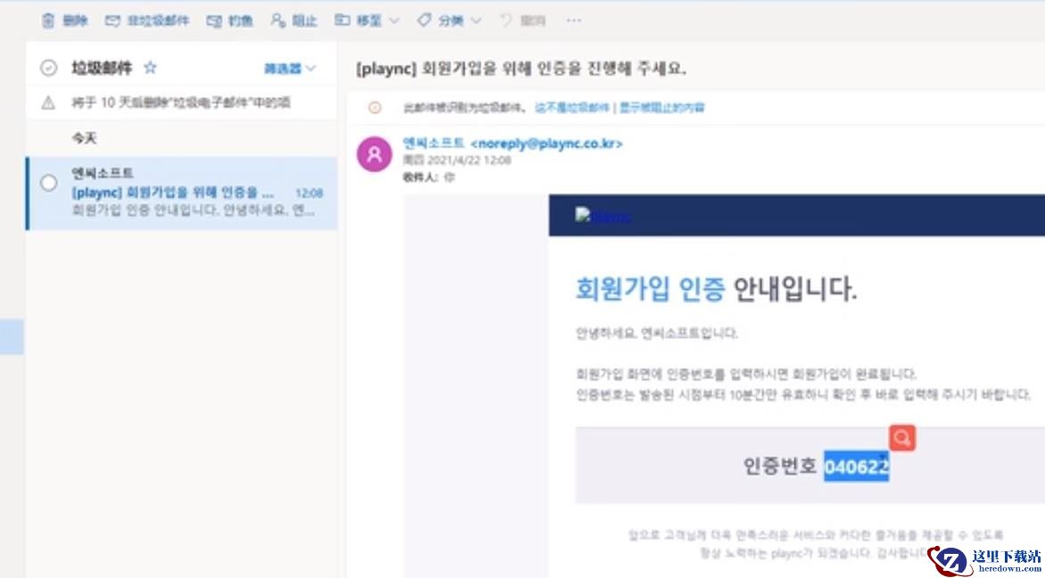Open the more actions ellipsis menu
The image size is (1045, 578).
click(574, 21)
